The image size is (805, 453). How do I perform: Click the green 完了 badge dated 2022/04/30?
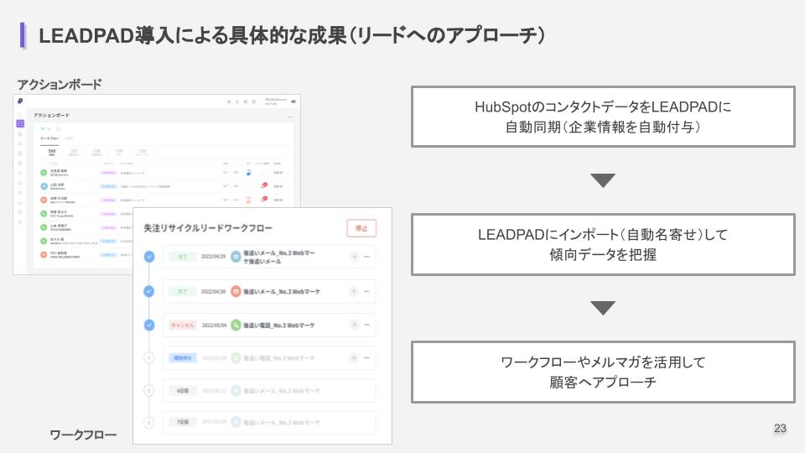tap(182, 291)
